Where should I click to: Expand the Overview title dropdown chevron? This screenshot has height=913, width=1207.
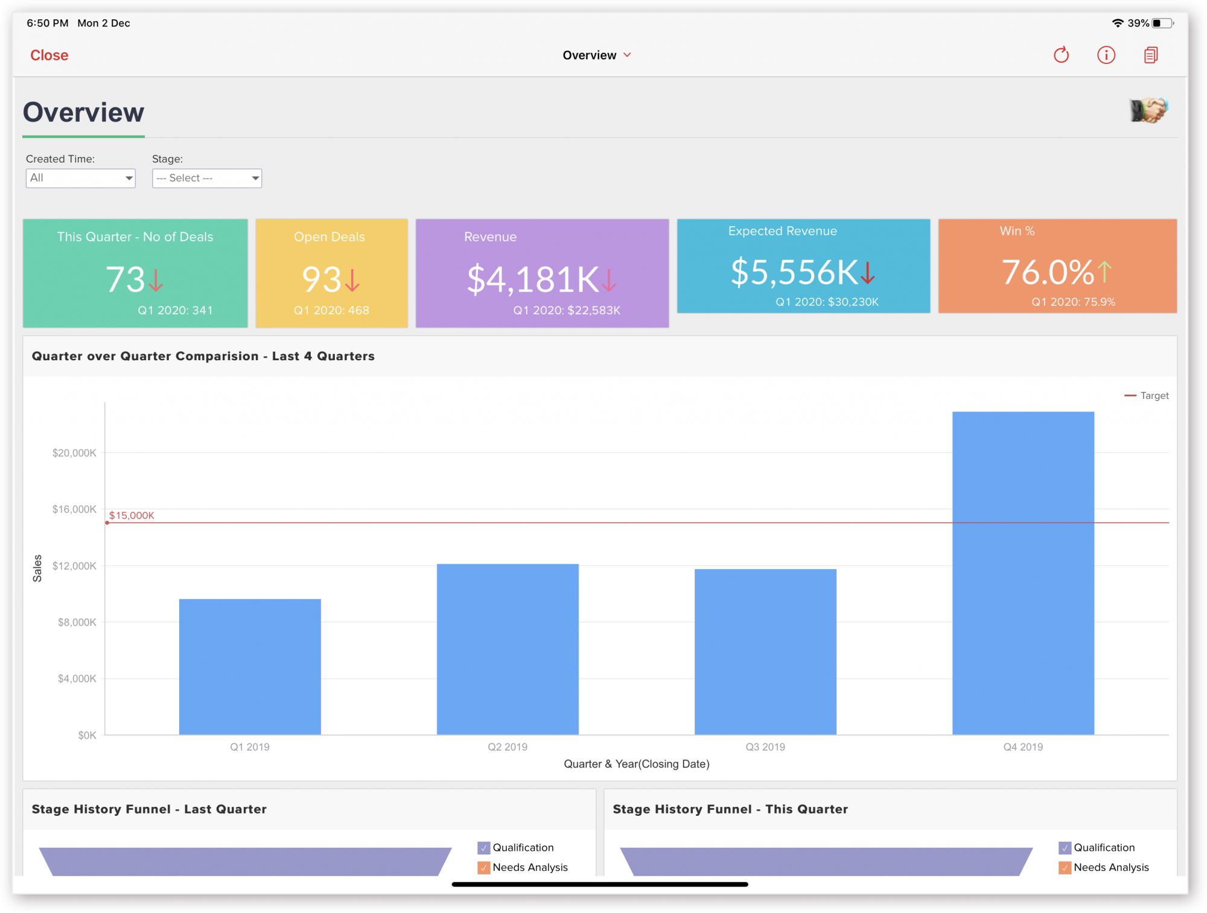(x=626, y=55)
